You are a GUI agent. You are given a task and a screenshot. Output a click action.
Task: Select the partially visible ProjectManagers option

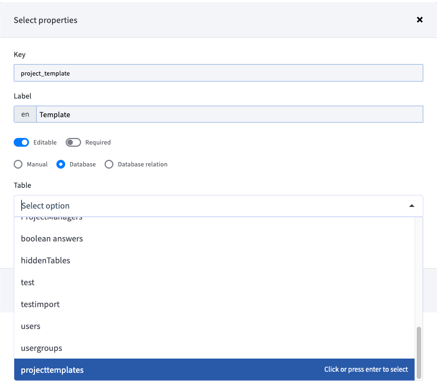(51, 218)
